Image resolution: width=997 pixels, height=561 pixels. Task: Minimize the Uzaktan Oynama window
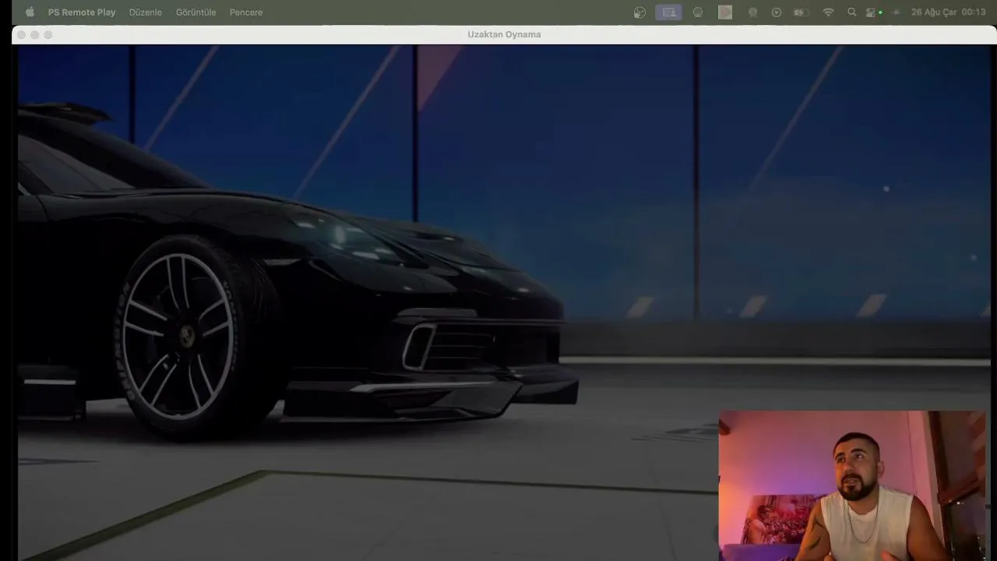click(34, 35)
